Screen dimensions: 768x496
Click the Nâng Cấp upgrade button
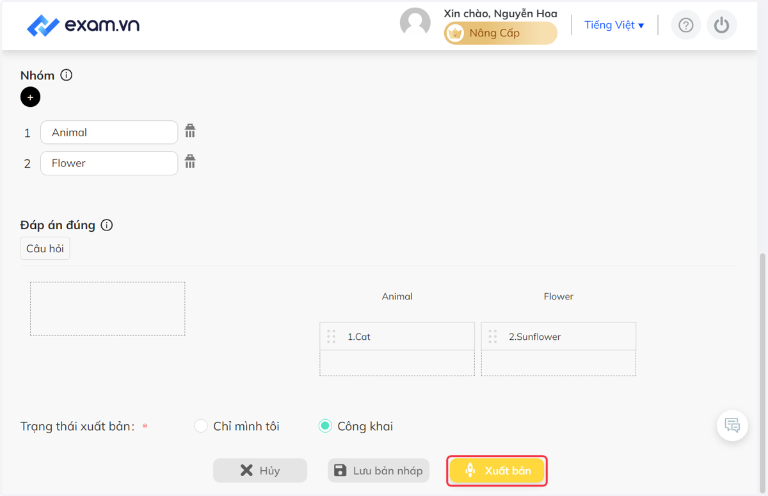[500, 33]
